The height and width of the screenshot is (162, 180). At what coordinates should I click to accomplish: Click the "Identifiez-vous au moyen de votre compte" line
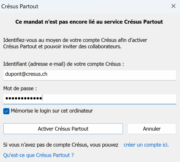75,40
